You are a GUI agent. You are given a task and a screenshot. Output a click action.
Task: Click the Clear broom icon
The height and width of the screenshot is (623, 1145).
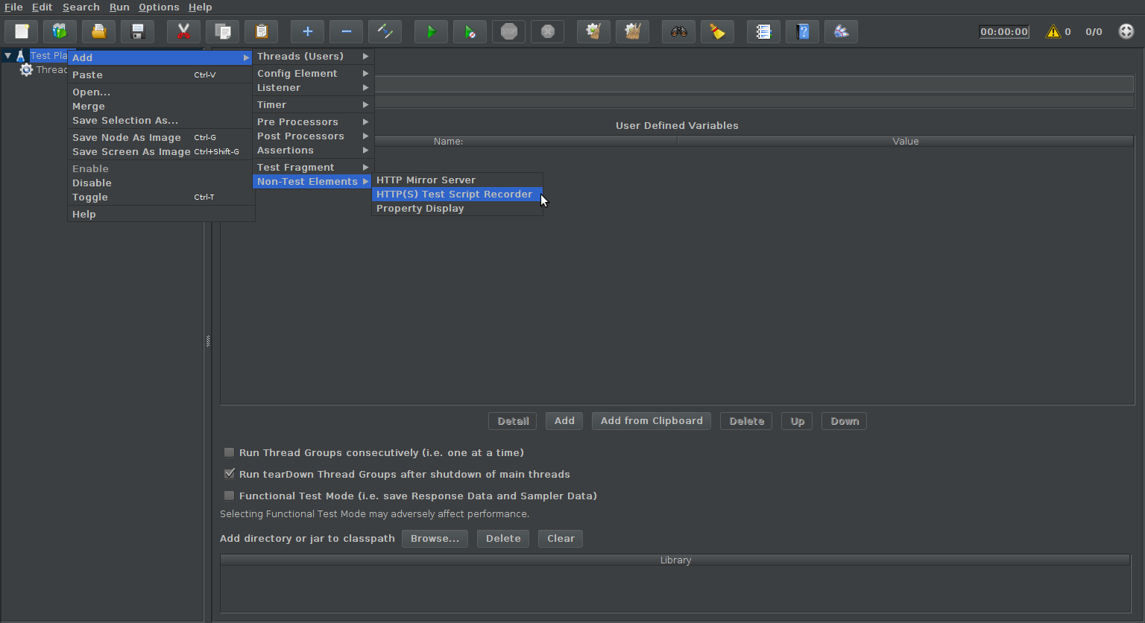(593, 31)
